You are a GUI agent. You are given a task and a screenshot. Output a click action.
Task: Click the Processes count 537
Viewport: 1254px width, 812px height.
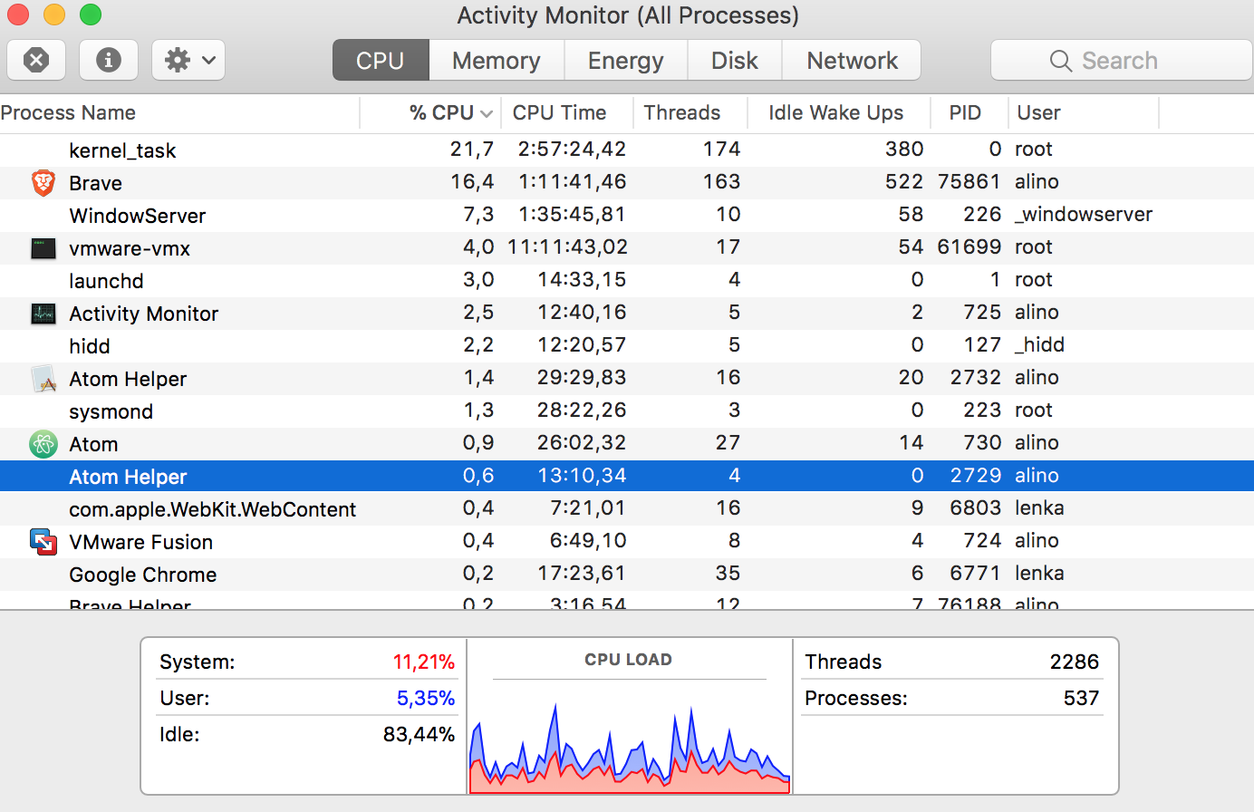pyautogui.click(x=1081, y=699)
